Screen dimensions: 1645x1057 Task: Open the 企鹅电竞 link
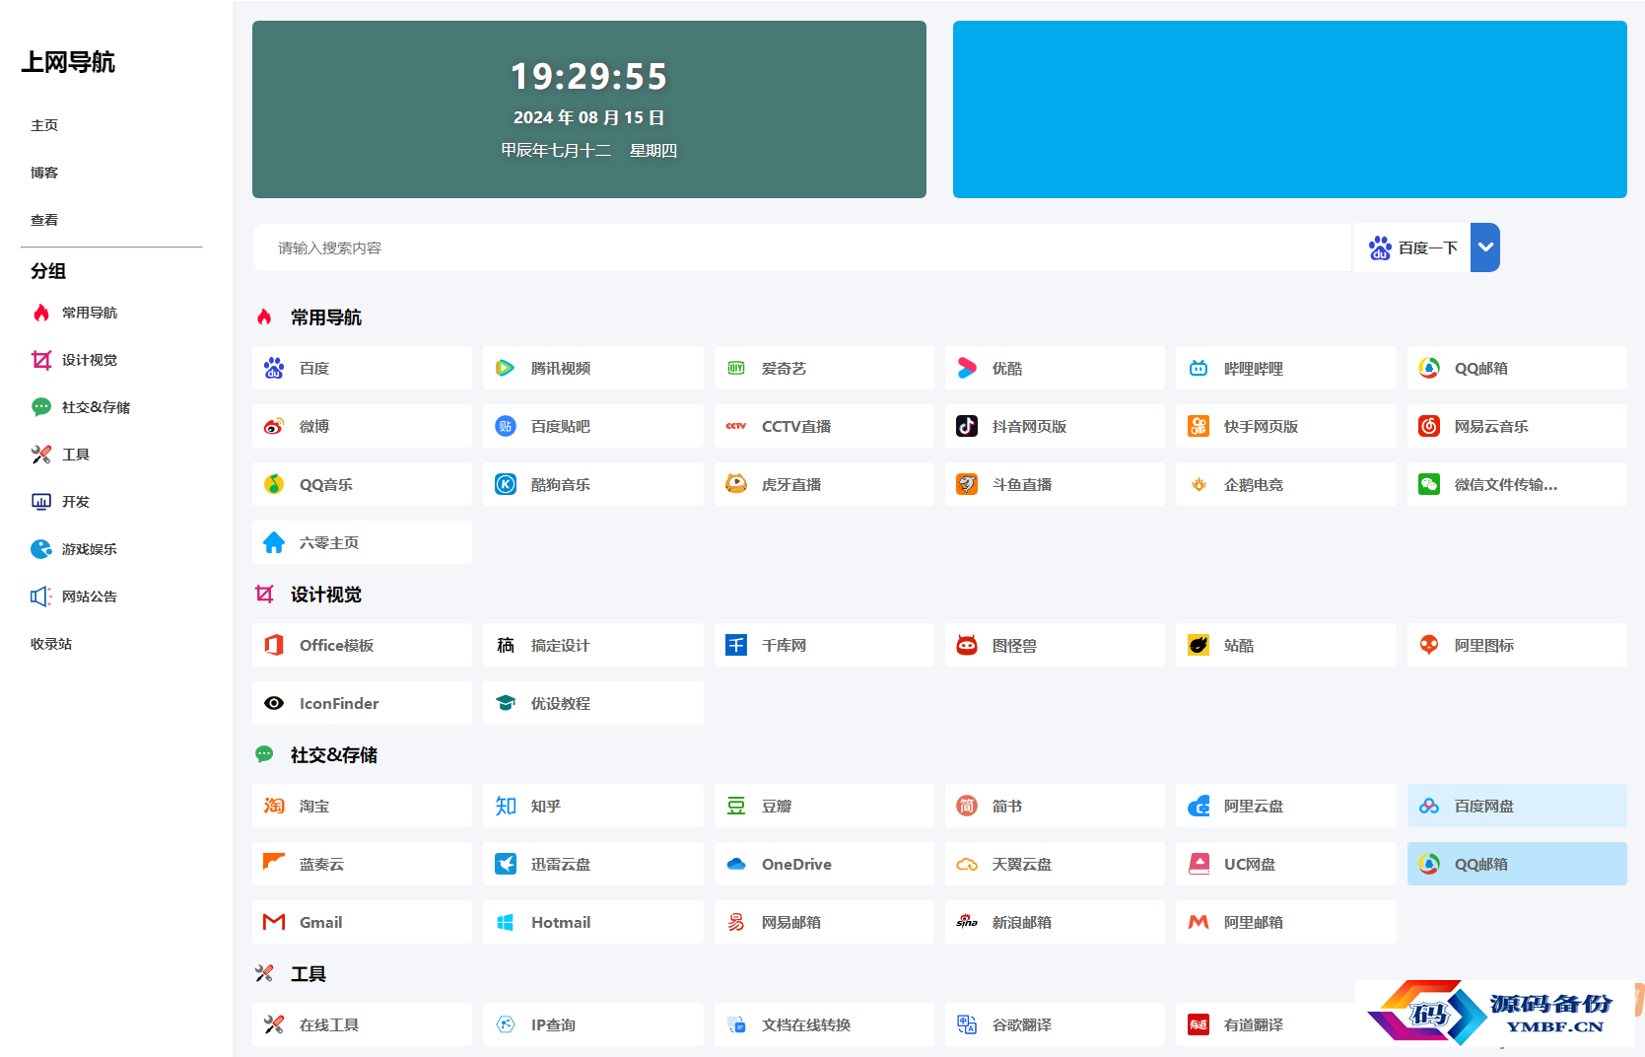coord(1286,484)
